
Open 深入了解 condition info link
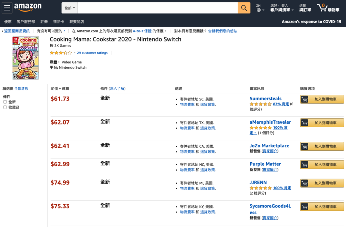pyautogui.click(x=117, y=88)
